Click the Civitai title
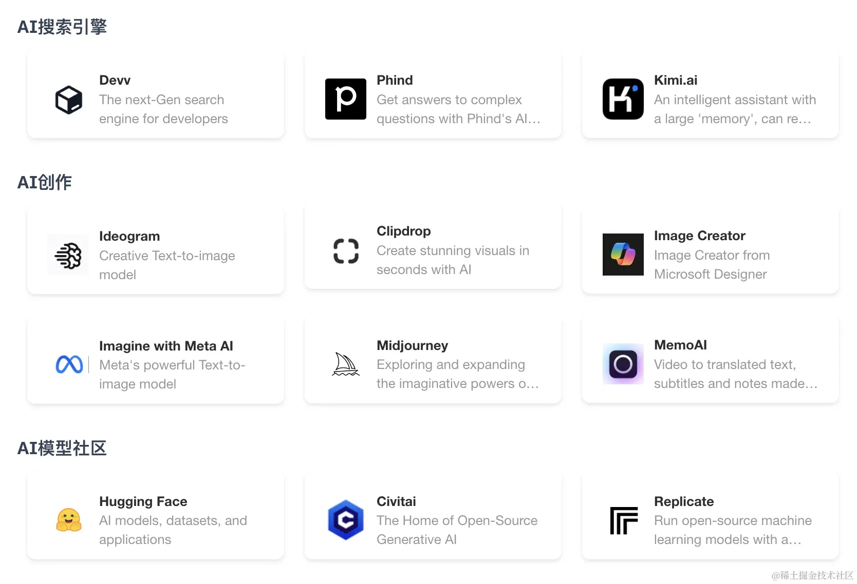 tap(396, 501)
